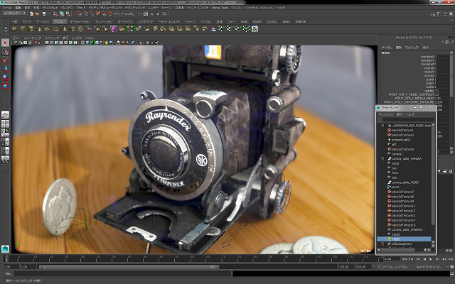Image resolution: width=455 pixels, height=284 pixels.
Task: Select joint1 in Outliner
Action: point(395,187)
